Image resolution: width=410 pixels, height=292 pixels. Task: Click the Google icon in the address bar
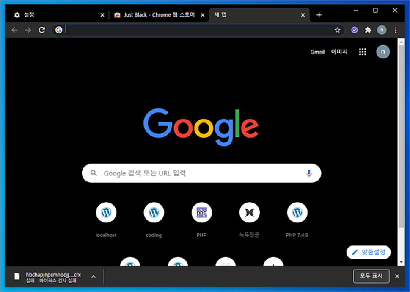tap(59, 30)
